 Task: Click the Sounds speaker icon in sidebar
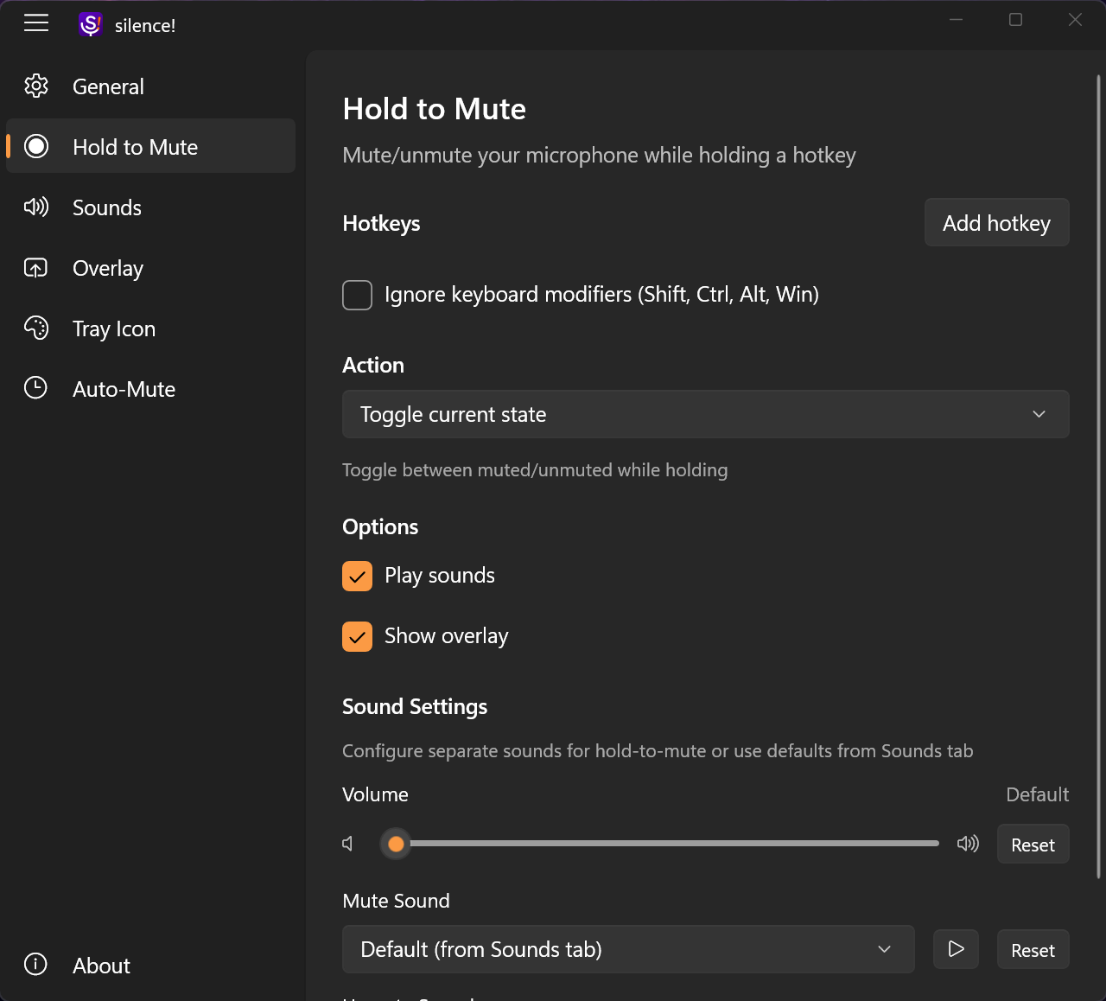pyautogui.click(x=36, y=207)
